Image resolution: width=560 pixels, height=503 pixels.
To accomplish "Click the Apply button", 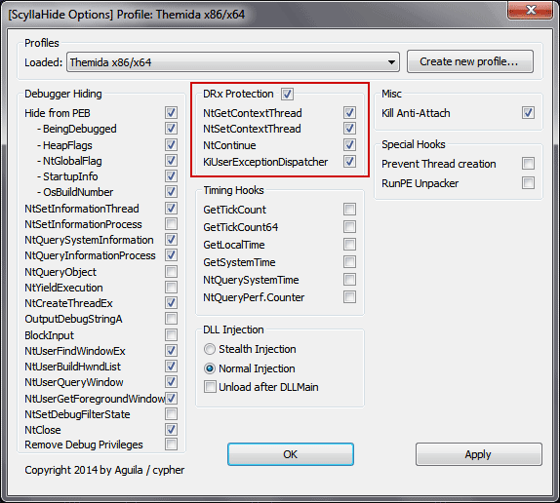I will pyautogui.click(x=479, y=454).
